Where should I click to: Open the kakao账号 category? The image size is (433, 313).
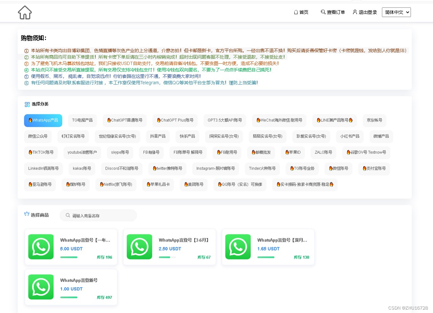point(82,168)
